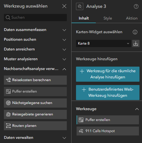Switch to the Inhalt tab
This screenshot has height=143, width=142.
tap(84, 18)
